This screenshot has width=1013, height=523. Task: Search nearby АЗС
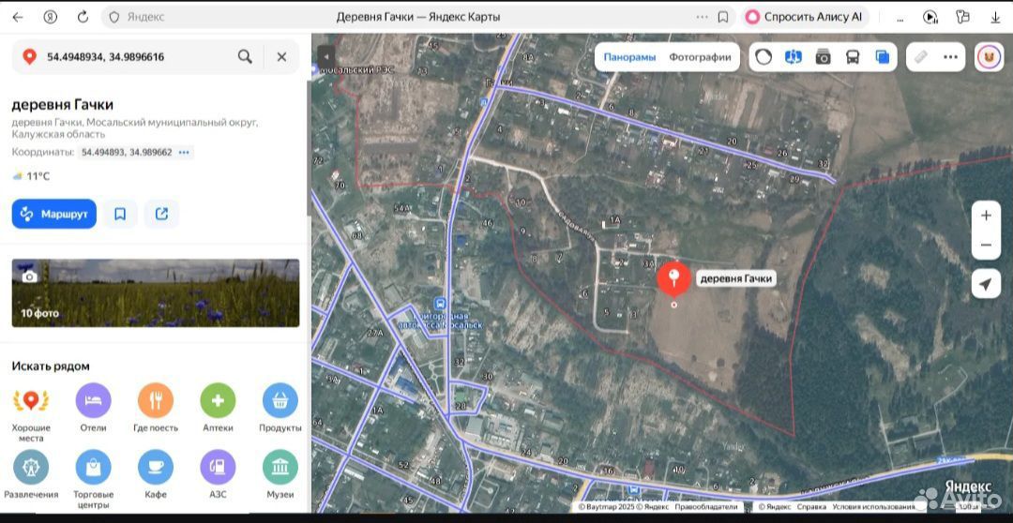click(218, 474)
